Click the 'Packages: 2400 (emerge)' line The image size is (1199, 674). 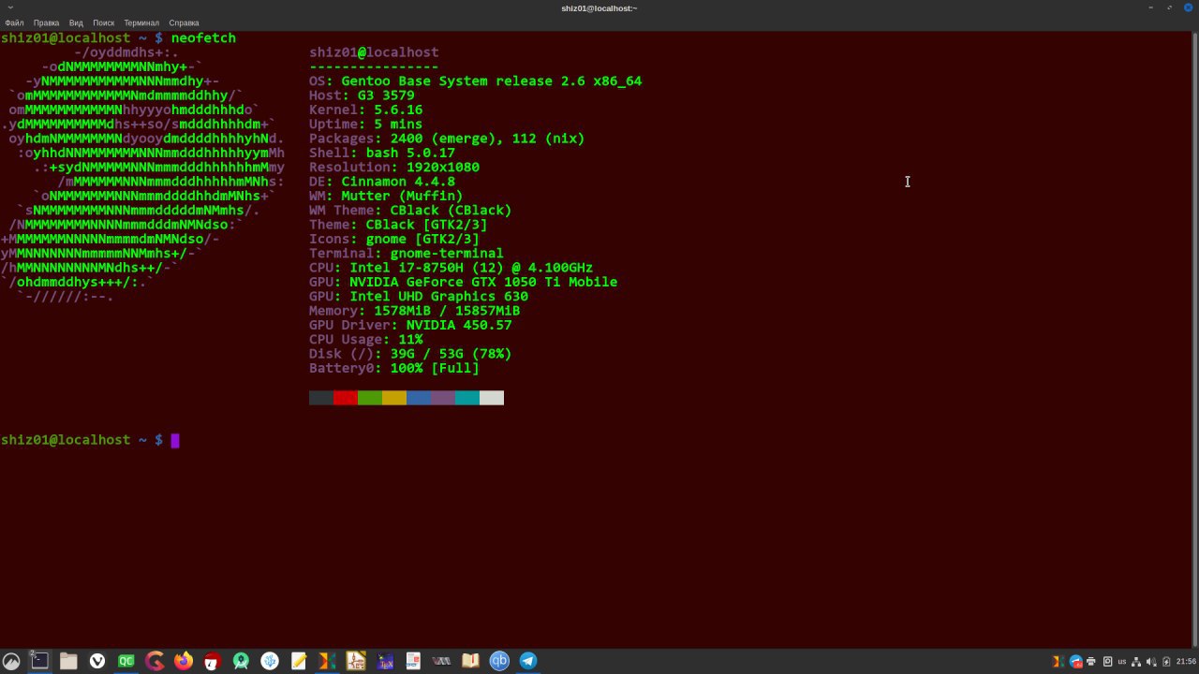click(447, 139)
